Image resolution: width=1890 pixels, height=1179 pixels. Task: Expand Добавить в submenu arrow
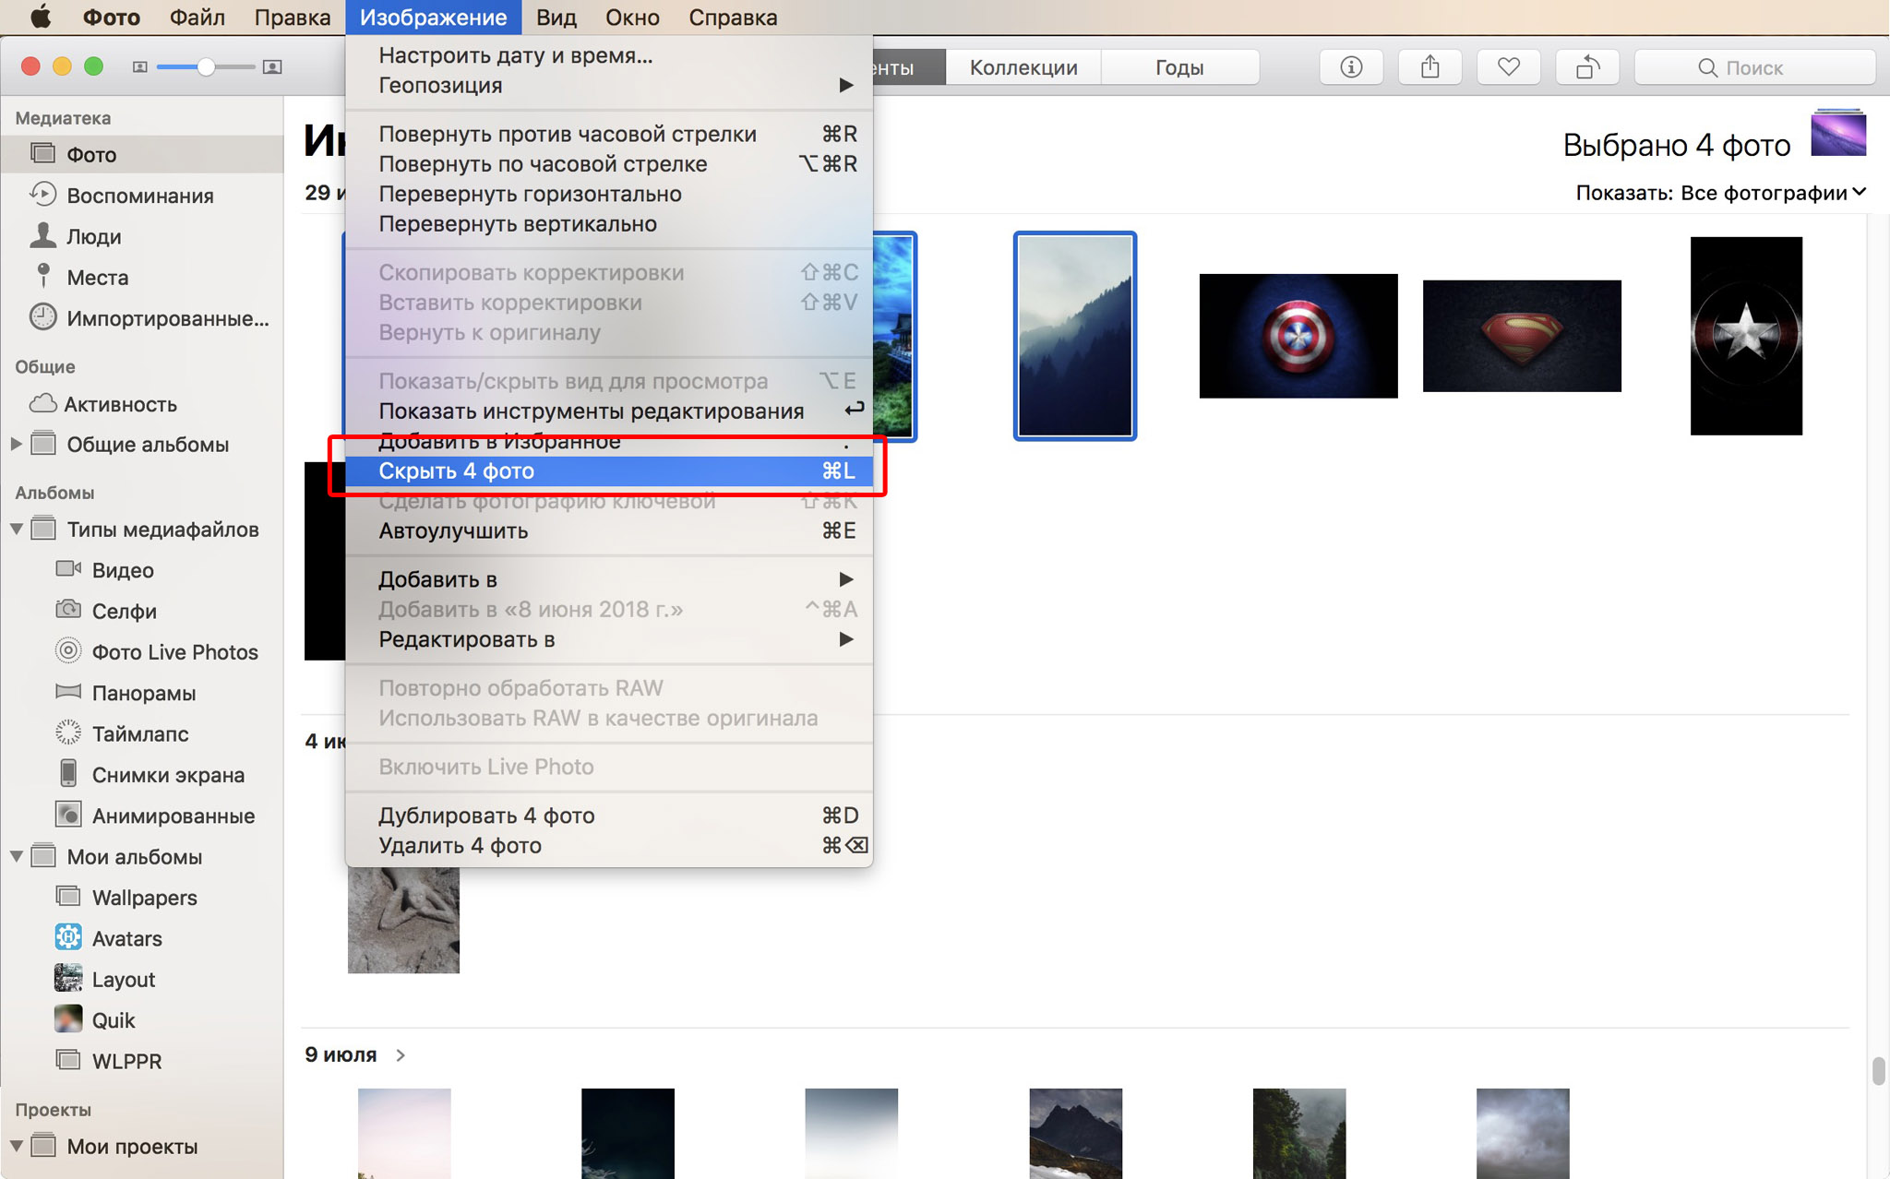tap(845, 580)
